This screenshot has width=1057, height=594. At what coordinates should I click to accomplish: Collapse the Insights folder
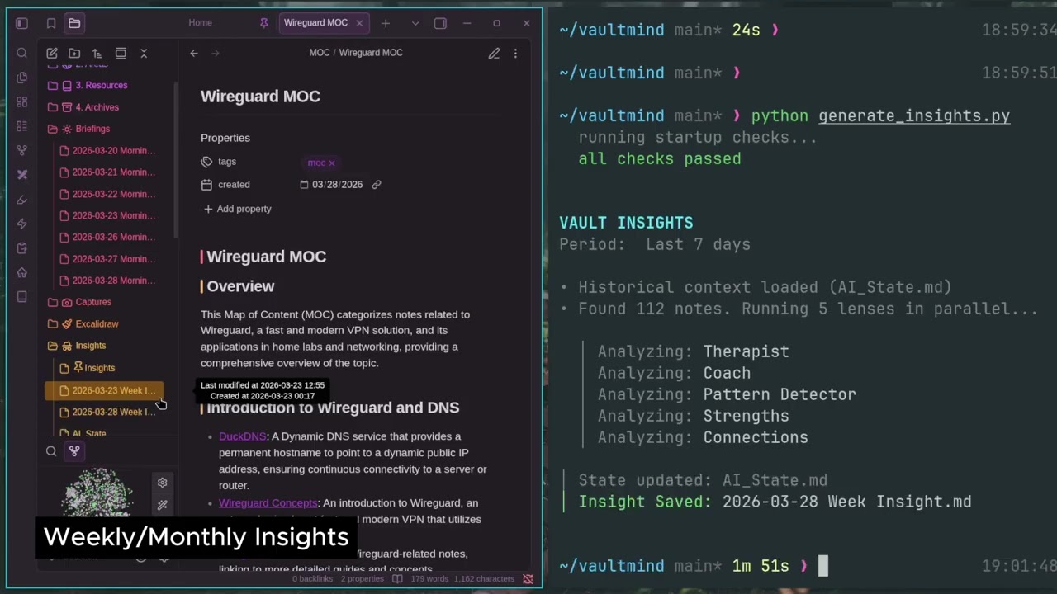pos(91,346)
